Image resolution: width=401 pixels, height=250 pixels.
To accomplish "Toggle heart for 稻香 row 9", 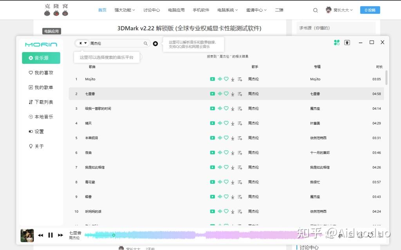I will [226, 197].
